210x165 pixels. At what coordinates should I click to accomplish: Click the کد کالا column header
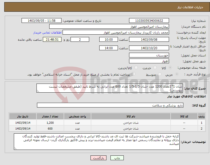point(184,116)
